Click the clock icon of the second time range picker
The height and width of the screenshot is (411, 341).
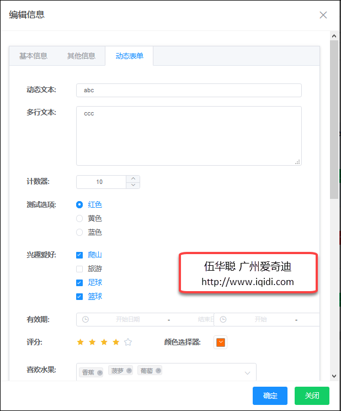223,319
